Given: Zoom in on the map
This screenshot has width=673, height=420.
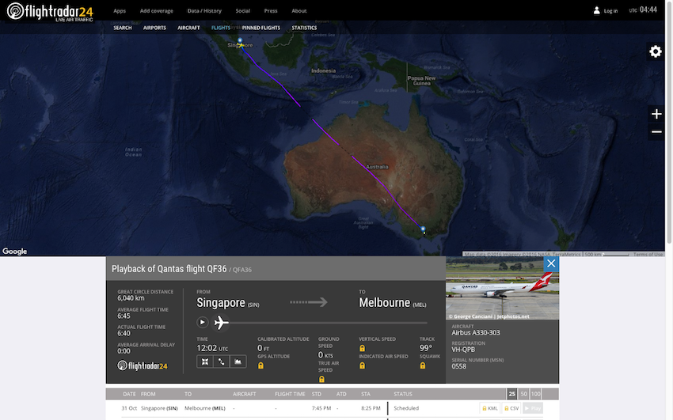Looking at the screenshot, I should pos(656,114).
